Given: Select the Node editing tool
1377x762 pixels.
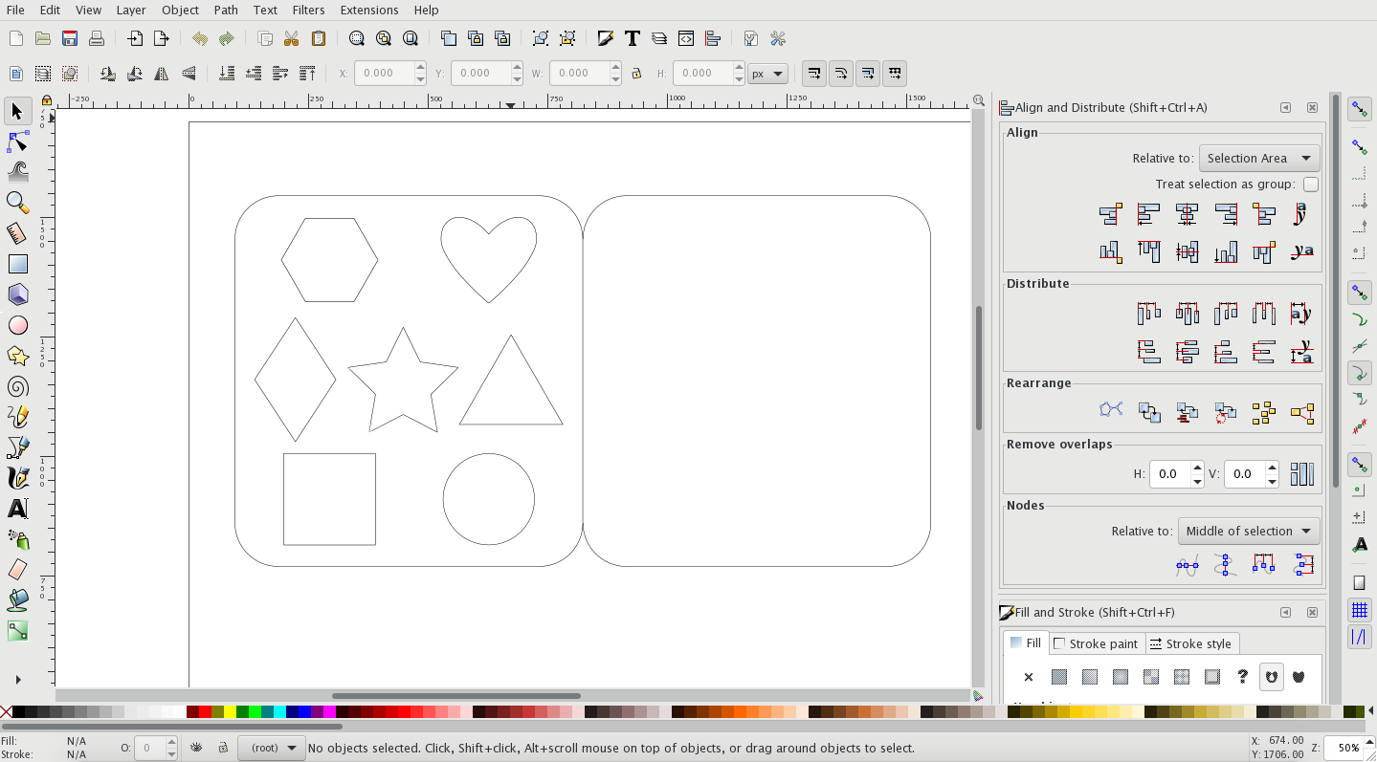Looking at the screenshot, I should 17,142.
